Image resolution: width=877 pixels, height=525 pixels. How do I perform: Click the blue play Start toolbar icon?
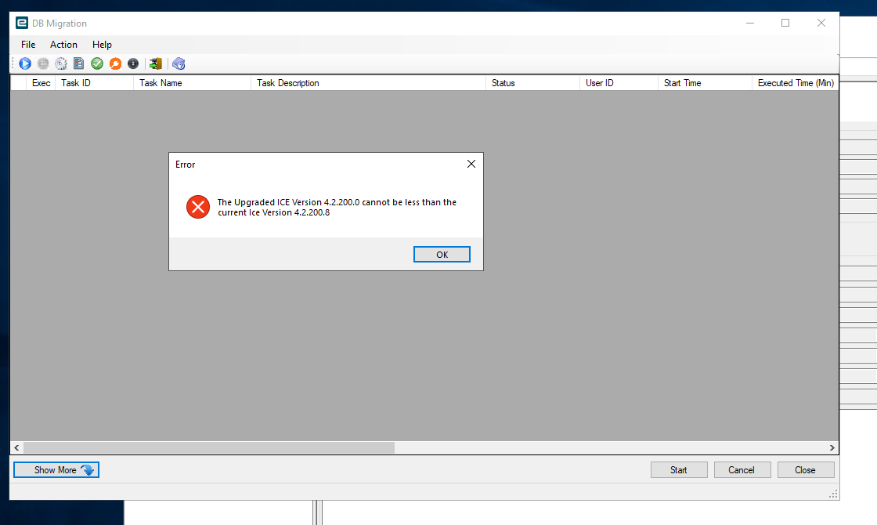(x=25, y=63)
